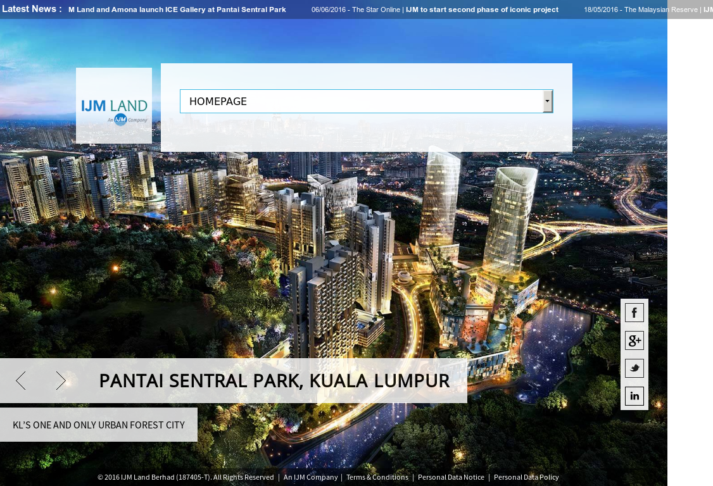Click the Pantai Sentral Park, Kuala Lumpur title
This screenshot has height=486, width=713.
click(274, 381)
